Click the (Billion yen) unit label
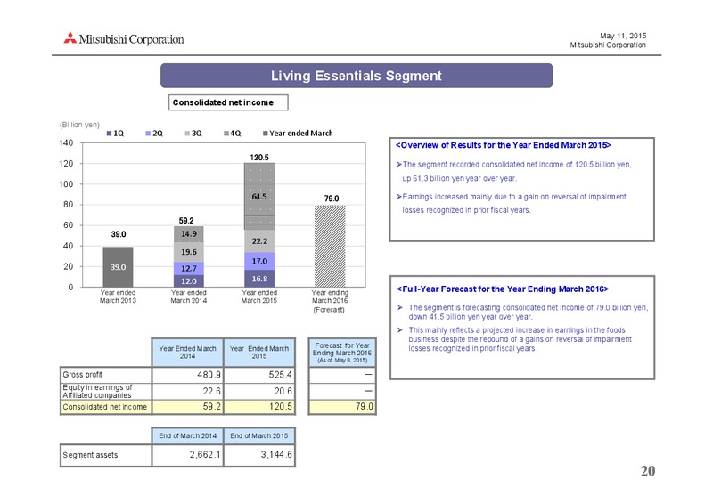 coord(79,125)
